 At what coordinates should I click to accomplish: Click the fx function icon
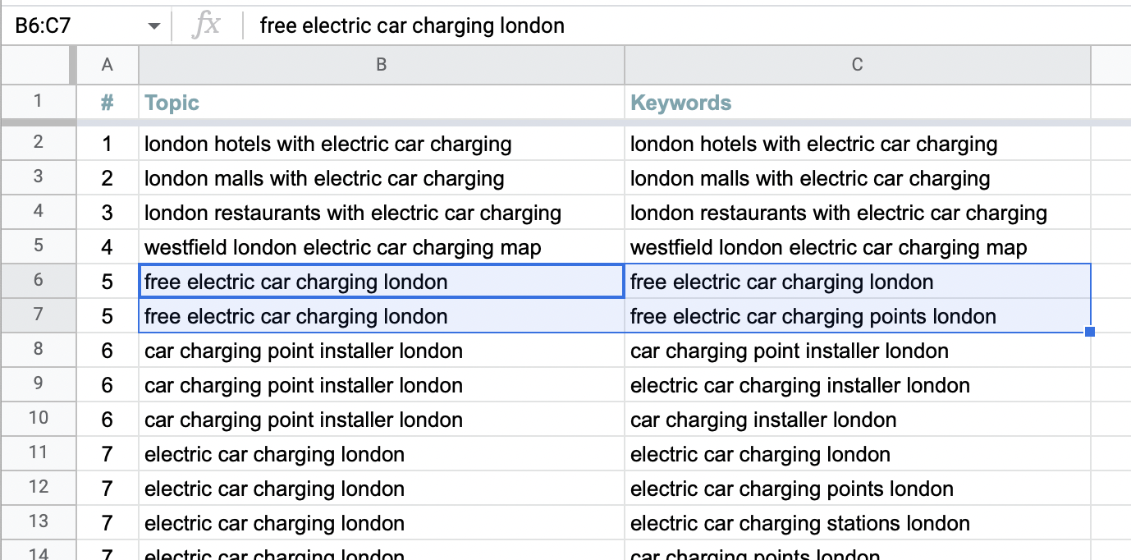click(x=206, y=25)
